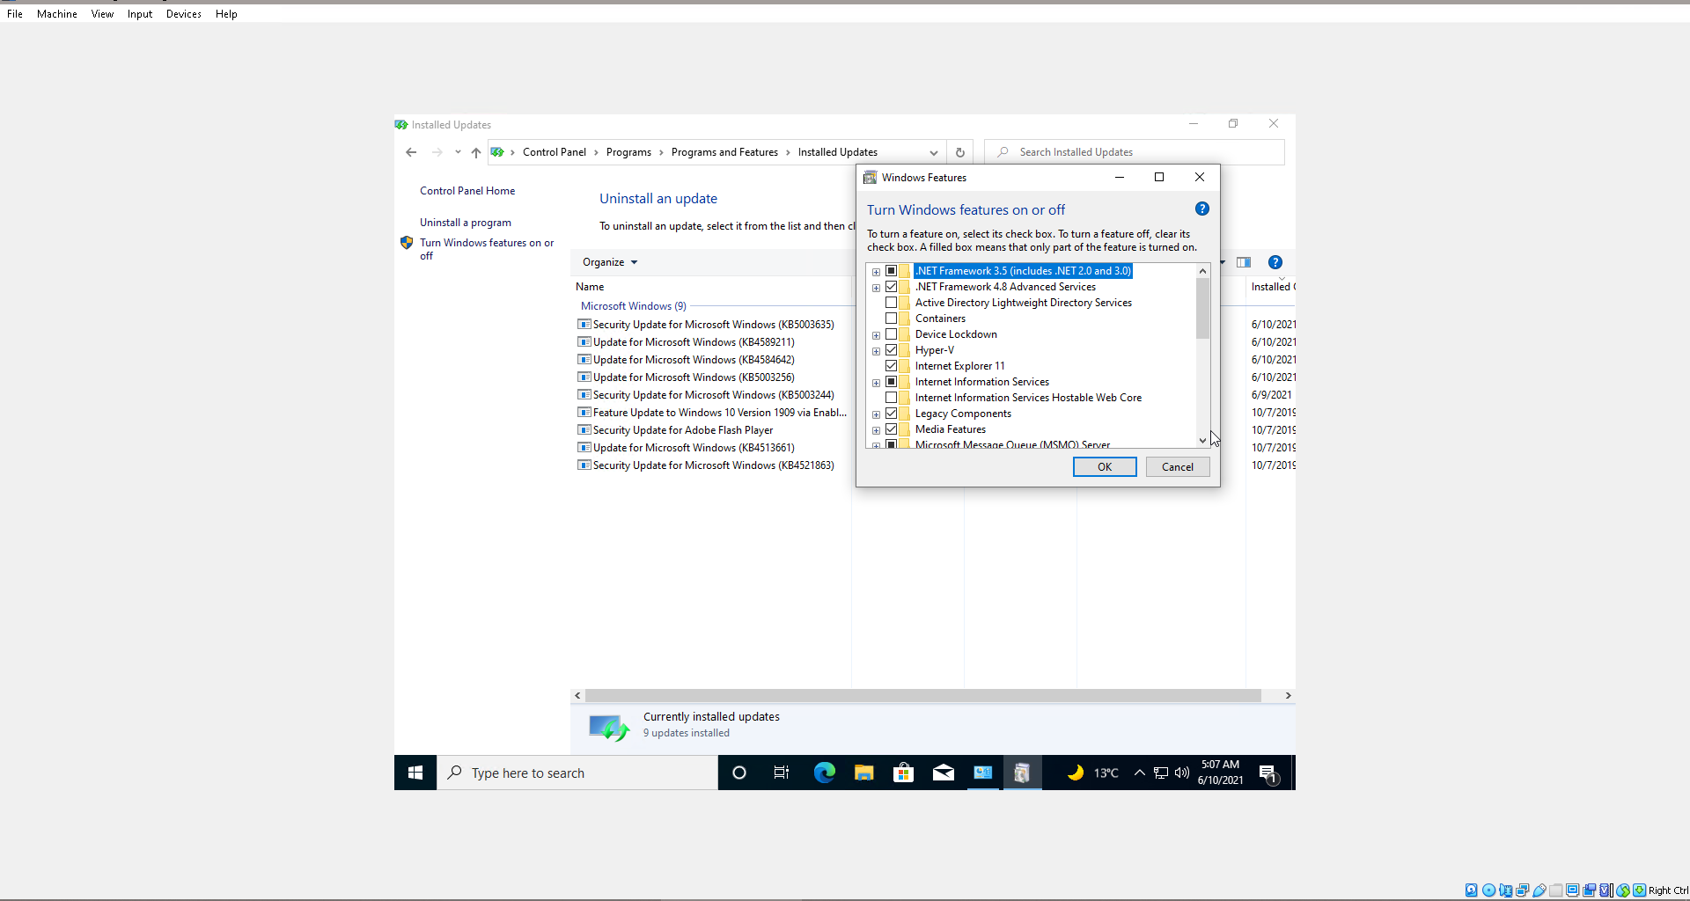Click VirtualBox network status icon
Viewport: 1690px width, 901px height.
tap(1522, 890)
